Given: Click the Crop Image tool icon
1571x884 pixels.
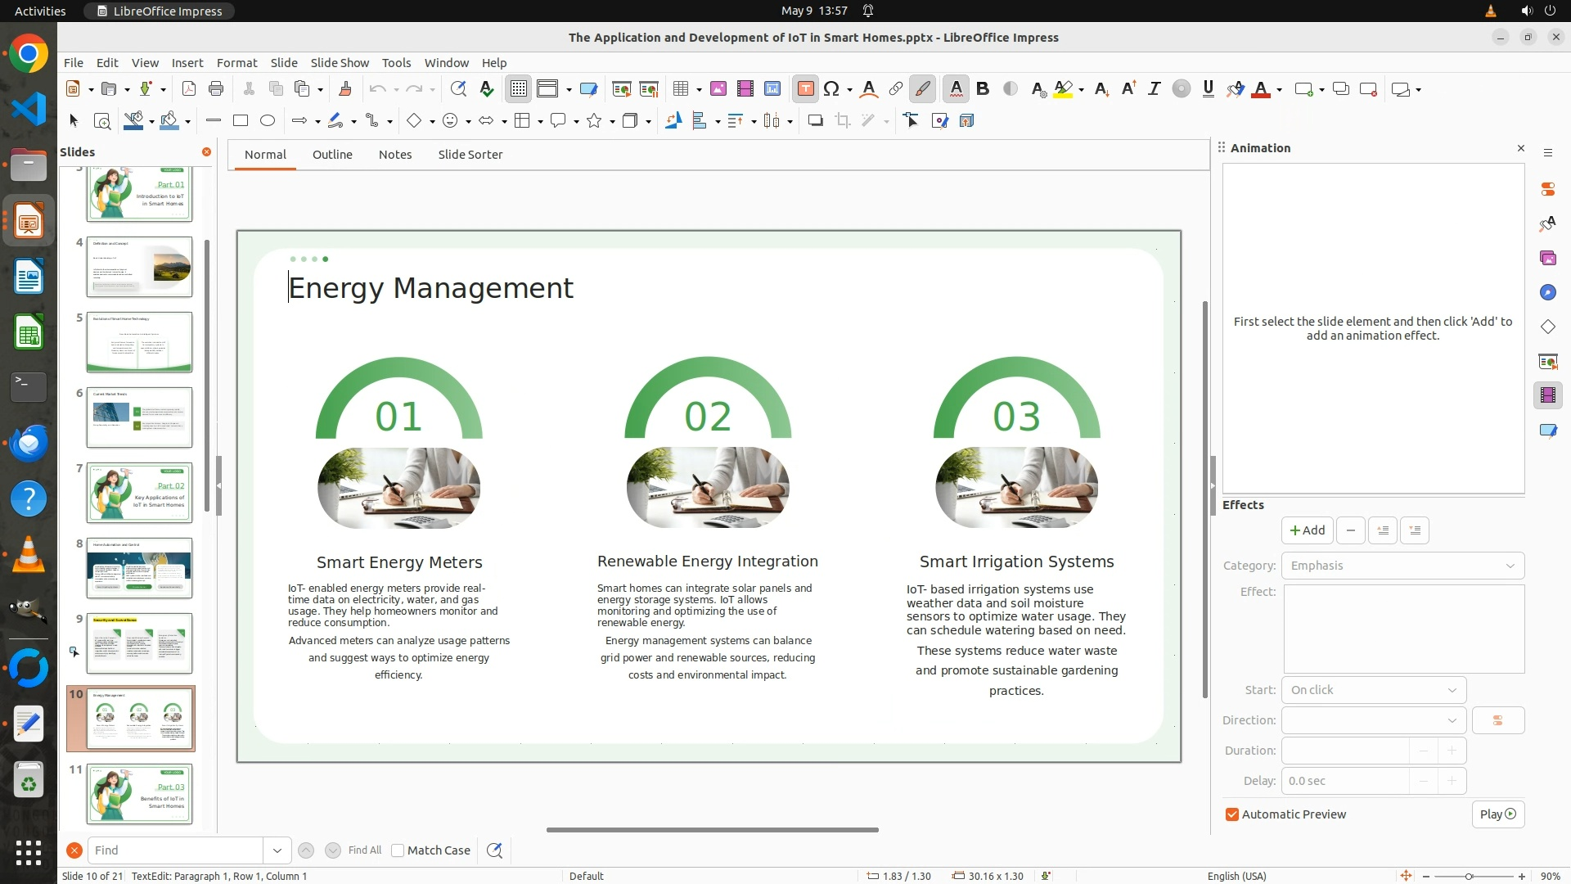Looking at the screenshot, I should 842,121.
